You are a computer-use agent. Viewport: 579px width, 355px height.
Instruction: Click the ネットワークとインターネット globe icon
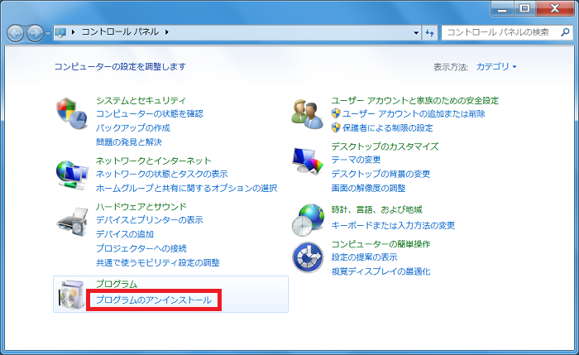coord(72,175)
